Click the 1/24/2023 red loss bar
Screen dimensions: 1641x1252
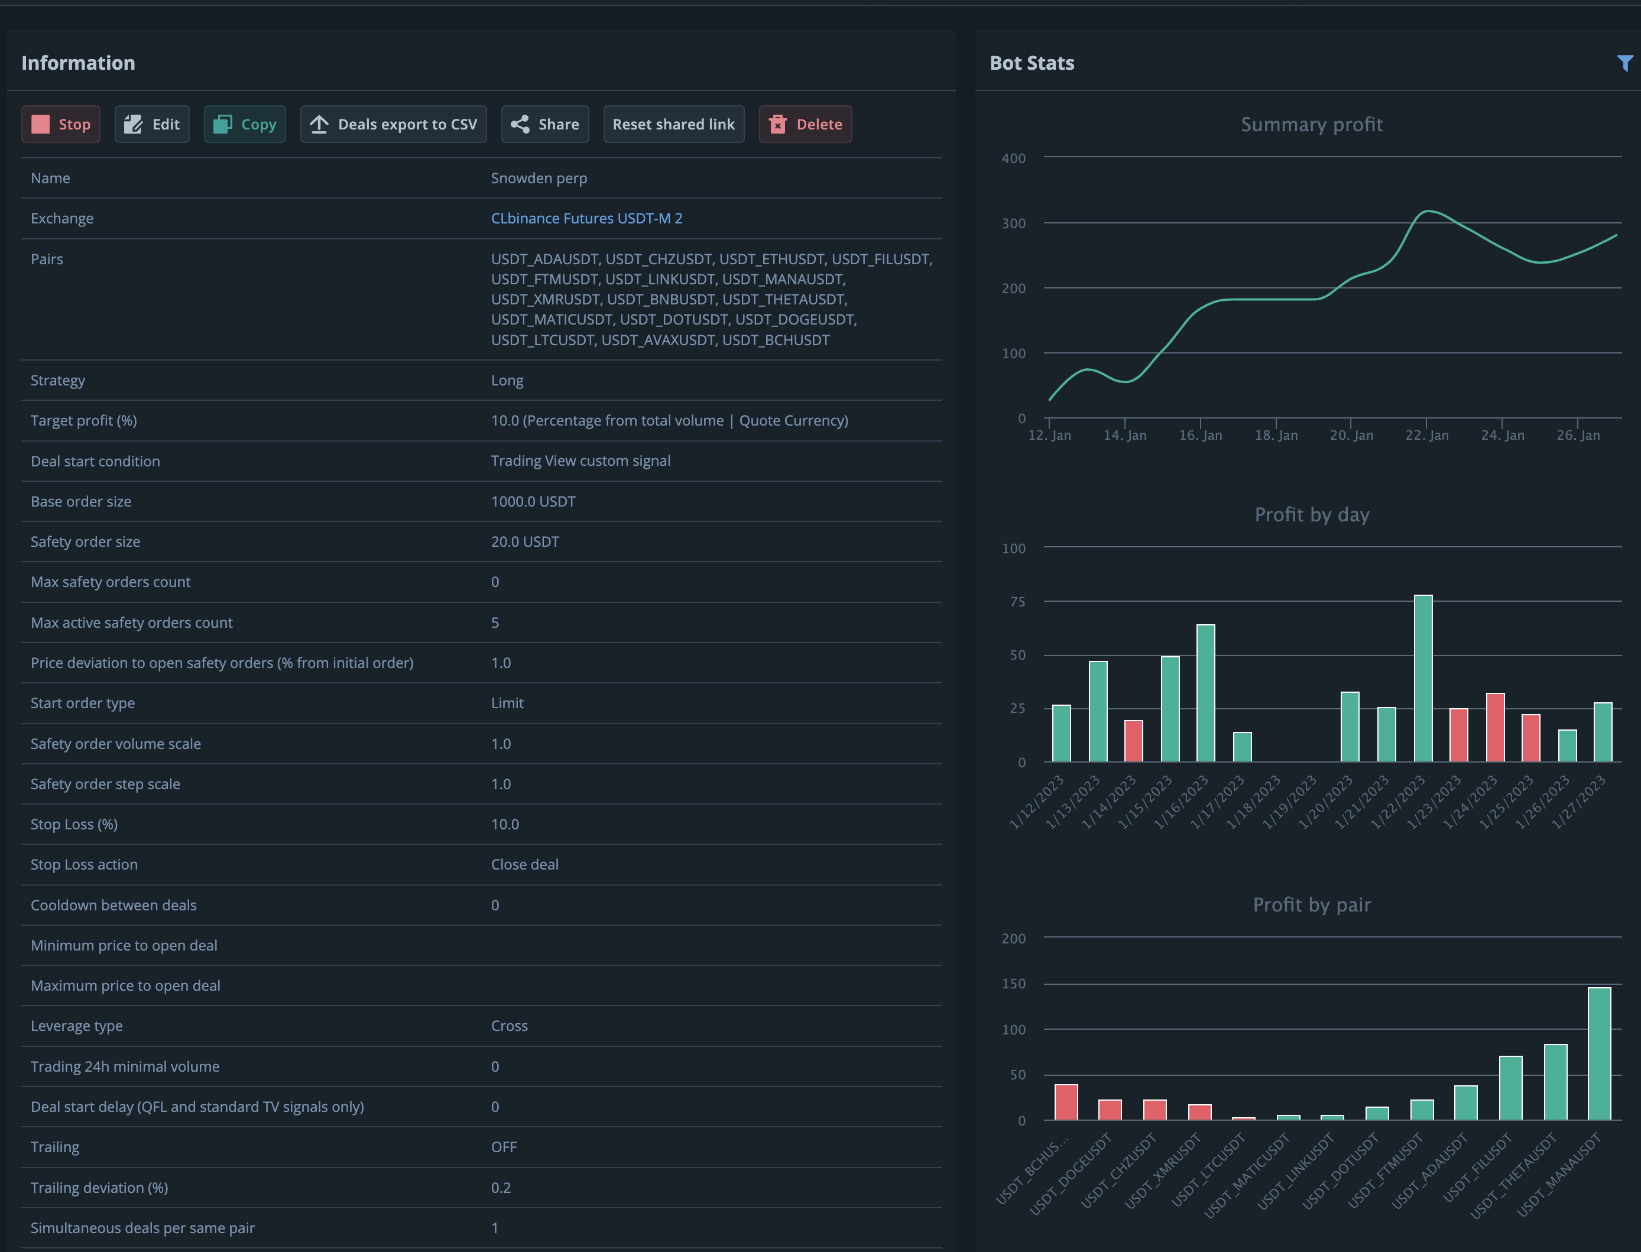click(x=1495, y=727)
